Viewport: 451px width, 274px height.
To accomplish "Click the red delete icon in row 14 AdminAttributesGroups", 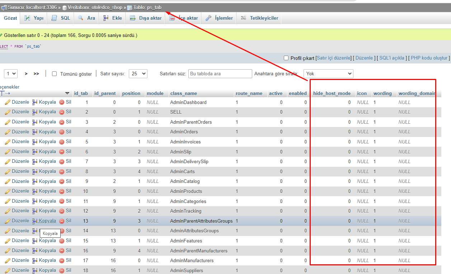I will [62, 231].
